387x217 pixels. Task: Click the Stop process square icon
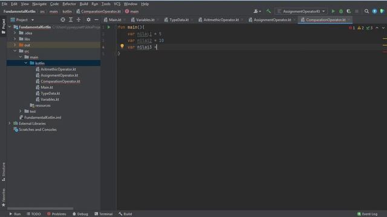[357, 11]
